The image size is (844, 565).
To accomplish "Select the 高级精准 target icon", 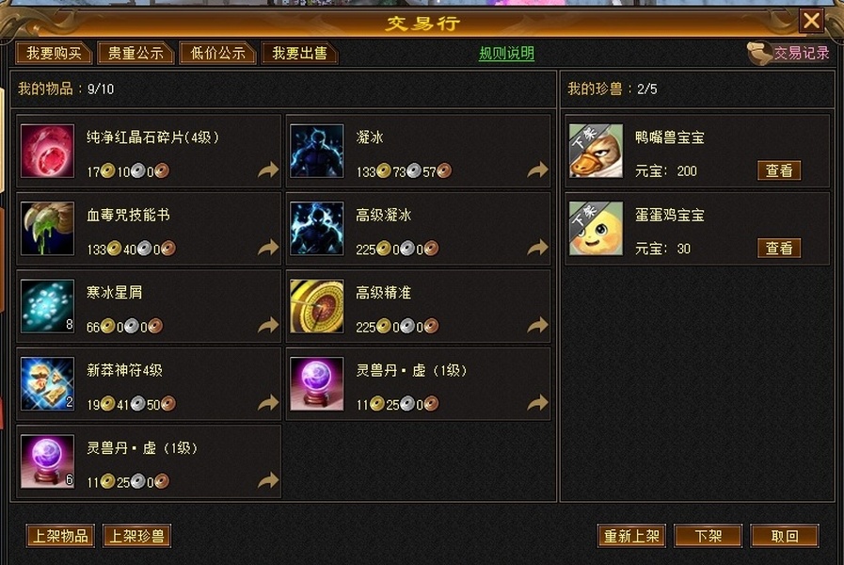I will pyautogui.click(x=316, y=306).
